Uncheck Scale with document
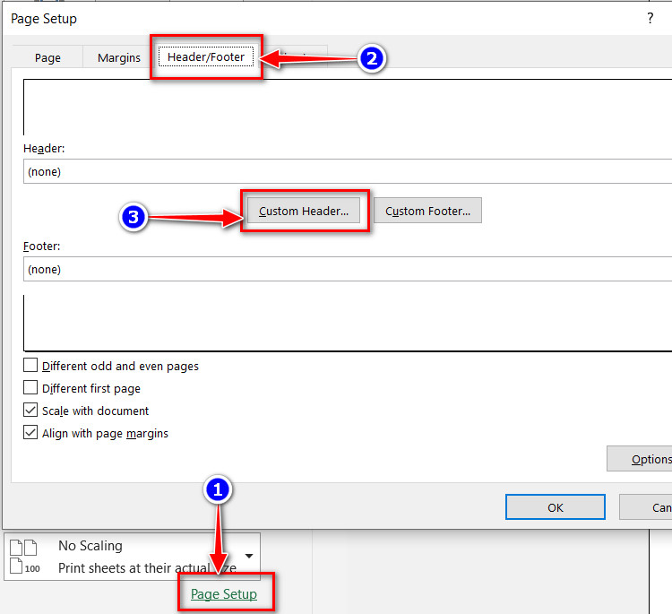 coord(30,410)
